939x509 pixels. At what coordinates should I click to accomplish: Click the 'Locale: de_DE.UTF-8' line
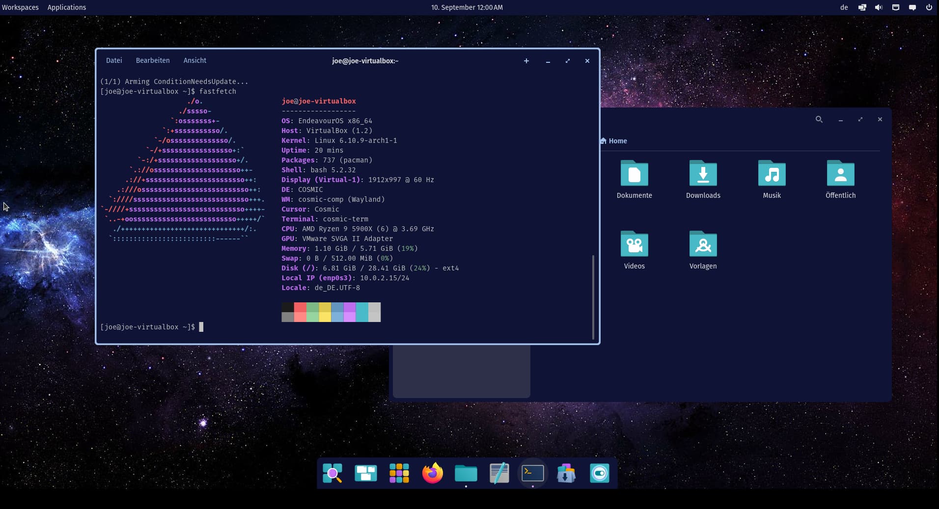[321, 288]
